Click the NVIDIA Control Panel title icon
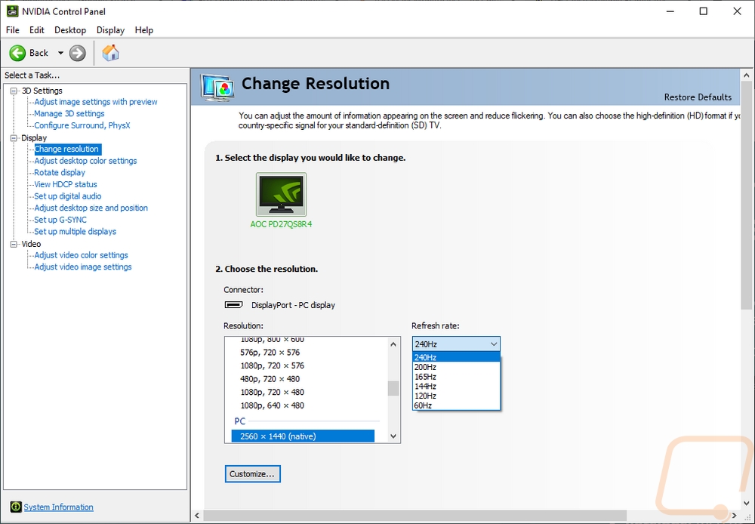 12,11
